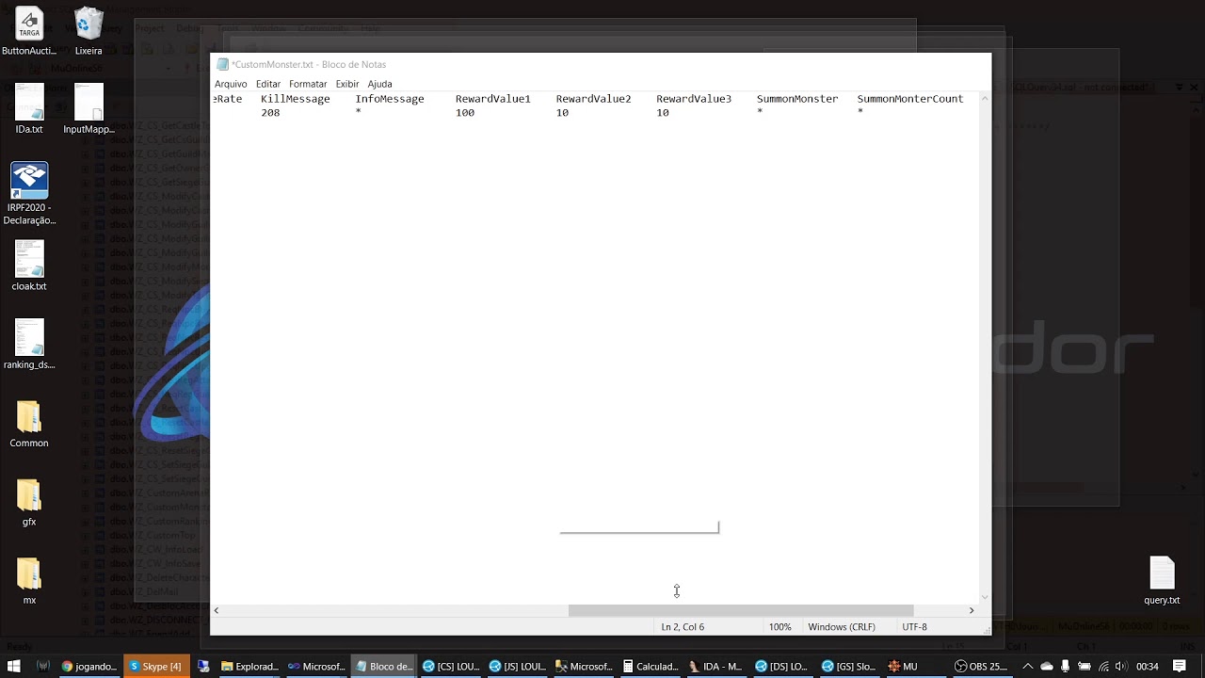
Task: Switch to Calculad... taskbar button
Action: [x=651, y=666]
